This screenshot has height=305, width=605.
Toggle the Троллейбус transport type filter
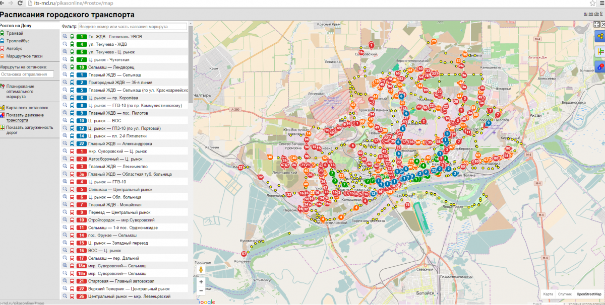coord(18,41)
